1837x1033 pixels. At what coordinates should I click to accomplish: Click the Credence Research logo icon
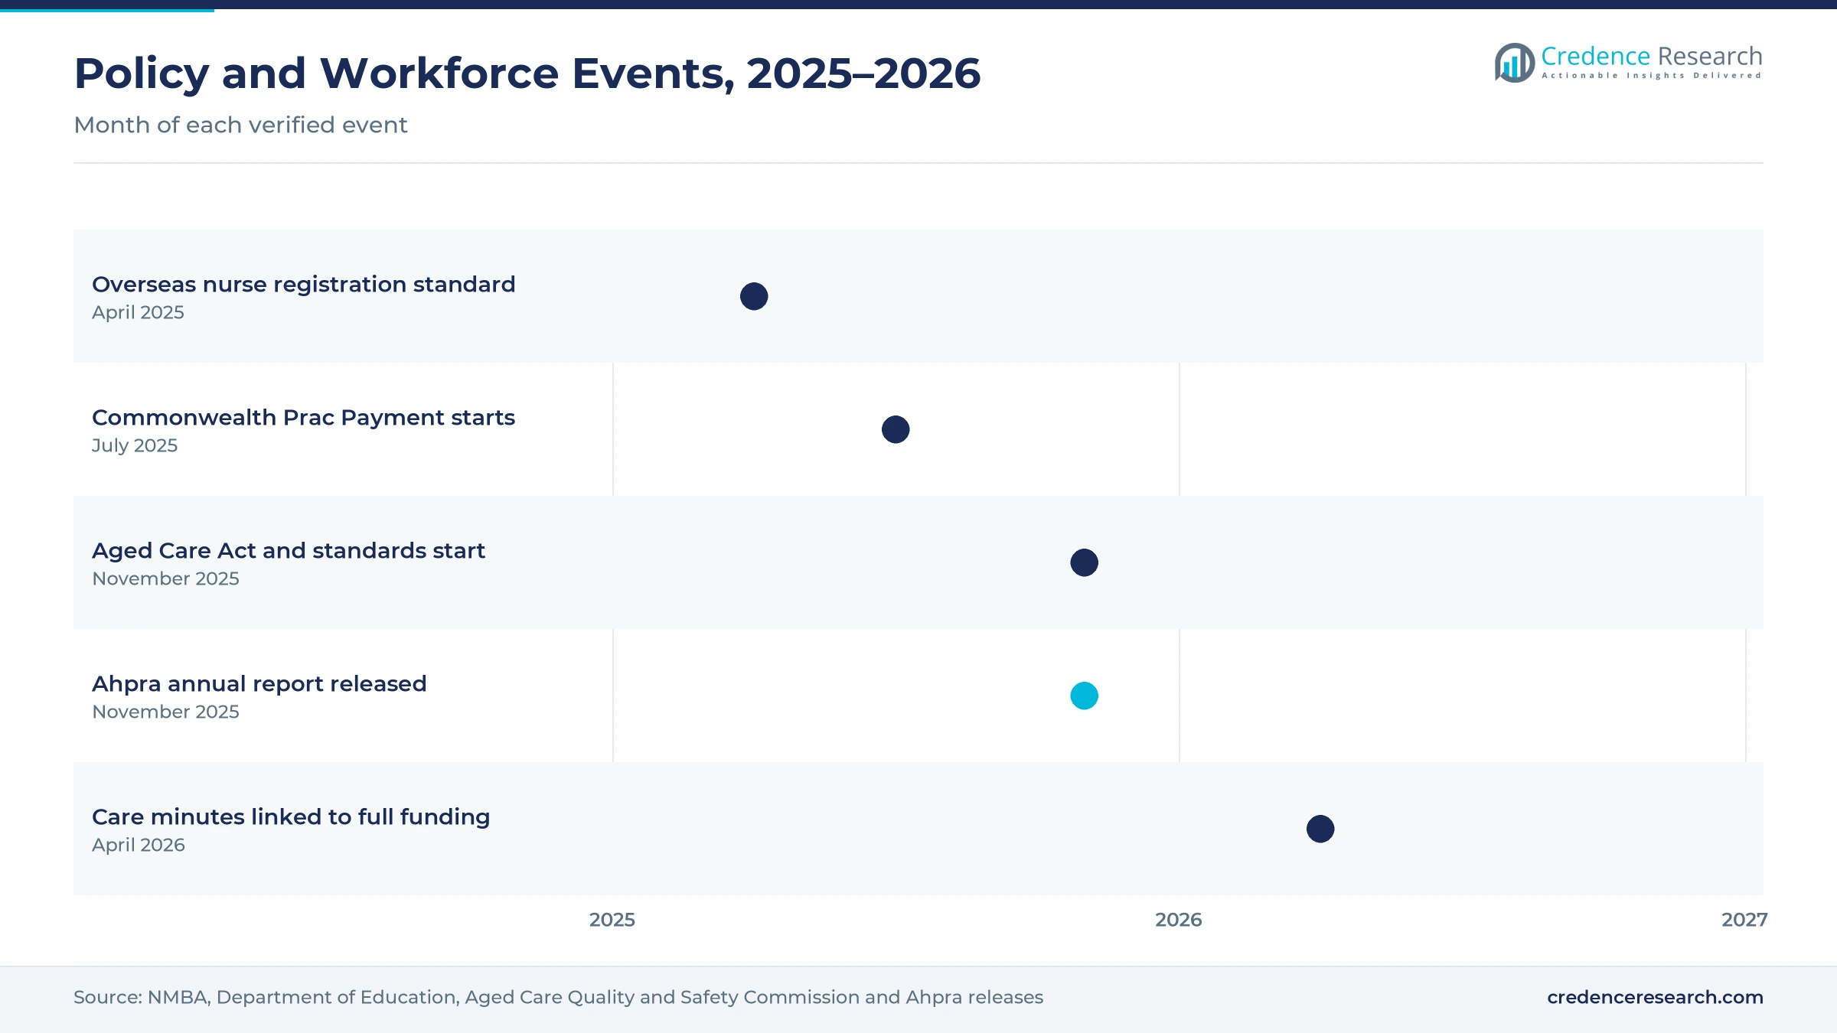[1515, 63]
